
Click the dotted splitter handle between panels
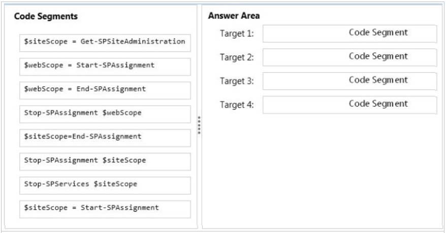(x=199, y=125)
